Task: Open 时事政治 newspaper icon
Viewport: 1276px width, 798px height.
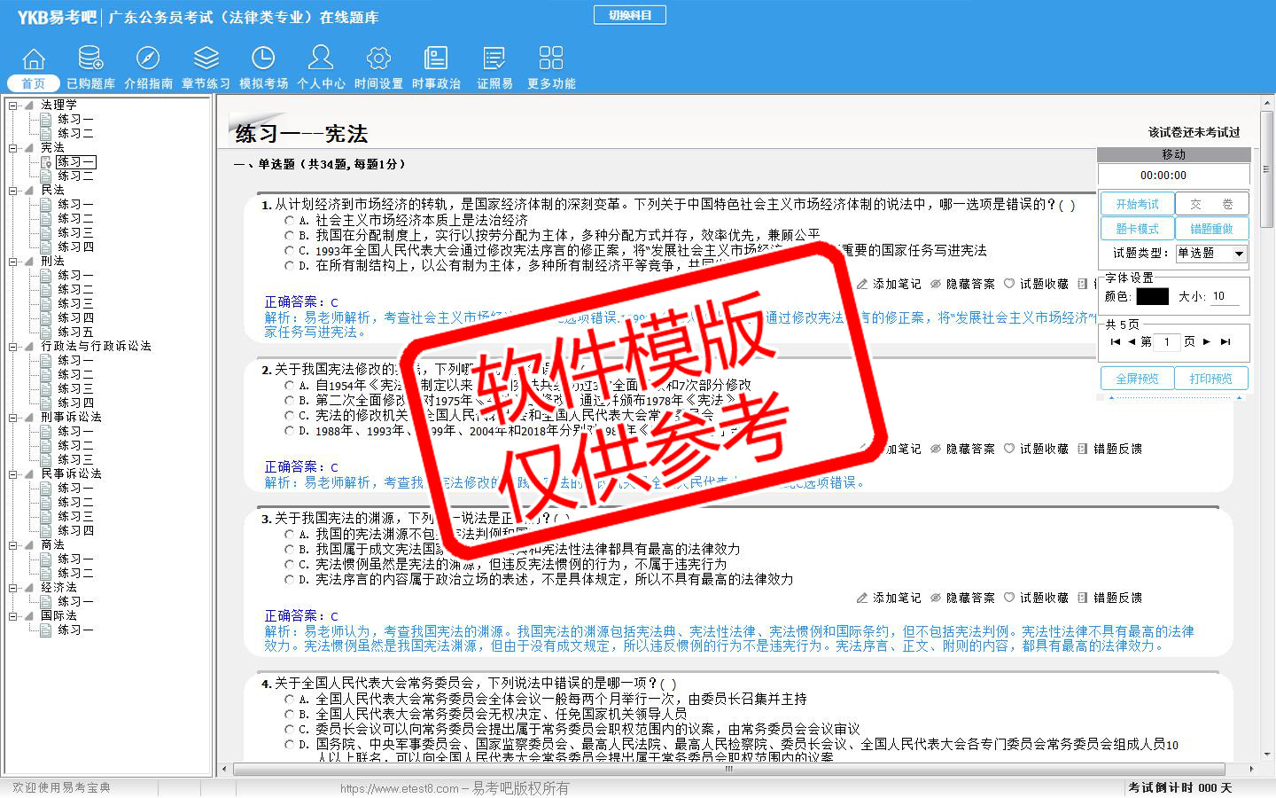Action: (436, 59)
